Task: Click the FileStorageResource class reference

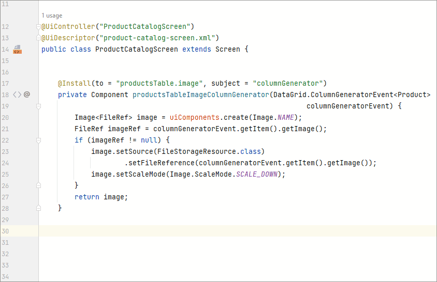Action: pyautogui.click(x=199, y=151)
